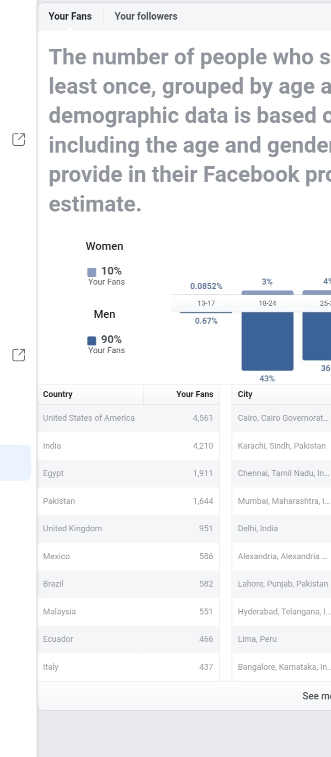Click the See more link

click(316, 696)
